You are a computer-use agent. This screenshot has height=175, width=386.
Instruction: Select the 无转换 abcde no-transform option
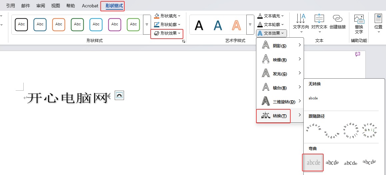pos(313,98)
